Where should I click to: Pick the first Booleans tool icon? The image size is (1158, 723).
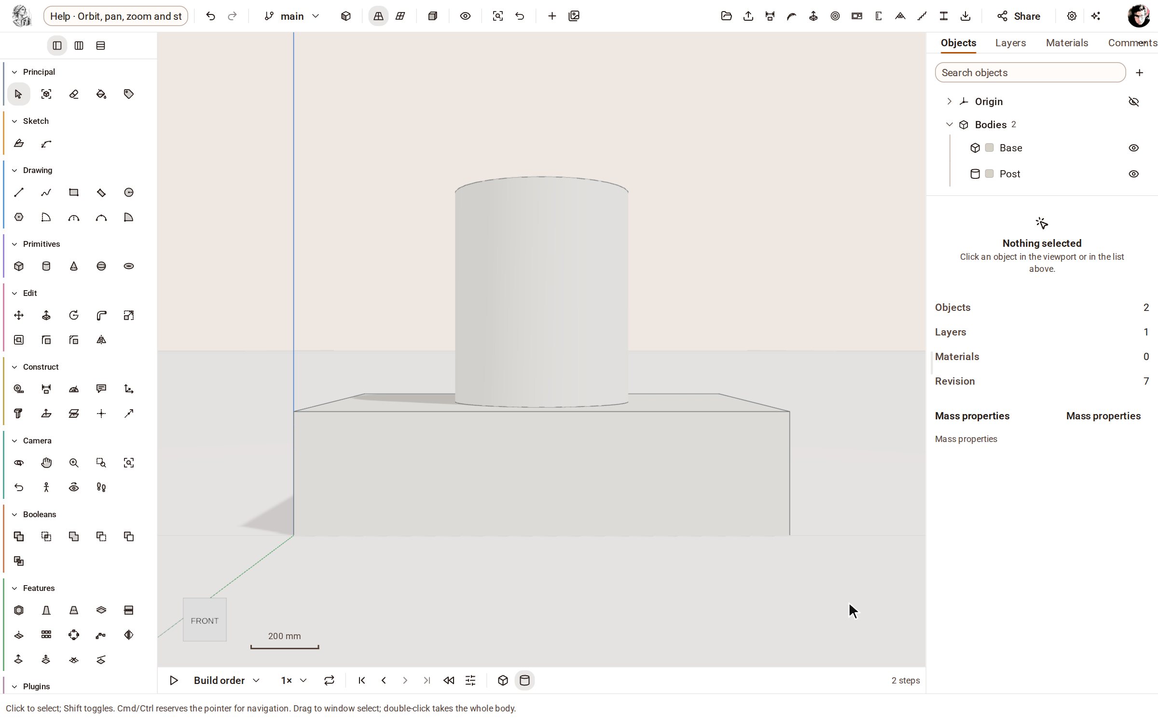click(x=18, y=536)
